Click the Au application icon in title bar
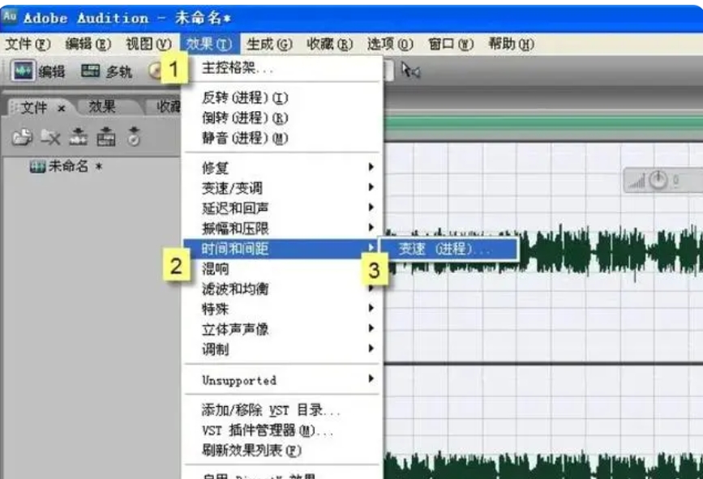The height and width of the screenshot is (479, 703). tap(10, 17)
